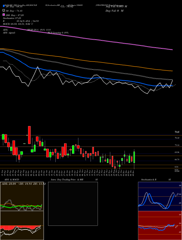
Task: Click the blue Stochastics chart panel
Action: point(160,196)
